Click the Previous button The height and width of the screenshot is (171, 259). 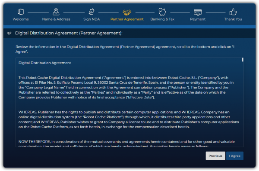(x=215, y=156)
